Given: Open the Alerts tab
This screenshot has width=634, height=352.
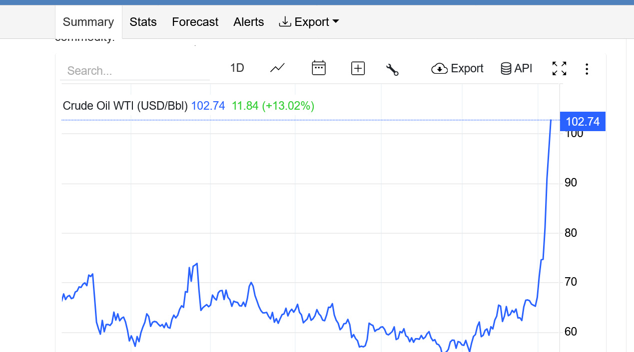Looking at the screenshot, I should coord(249,22).
